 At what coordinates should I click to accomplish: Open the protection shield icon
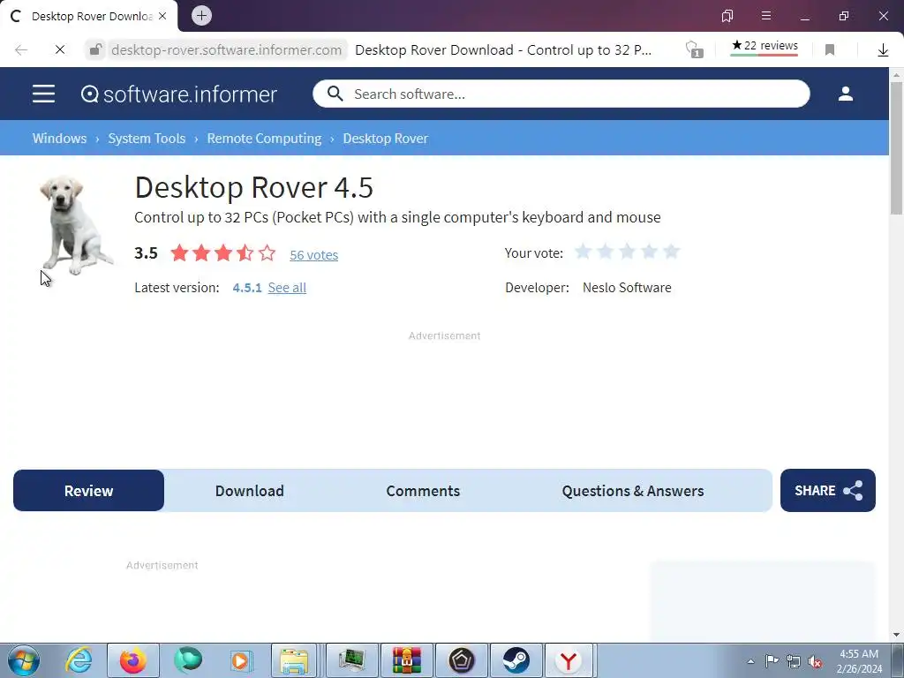coord(694,49)
